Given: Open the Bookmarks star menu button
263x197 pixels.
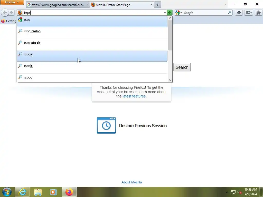Looking at the screenshot, I should pos(249,13).
